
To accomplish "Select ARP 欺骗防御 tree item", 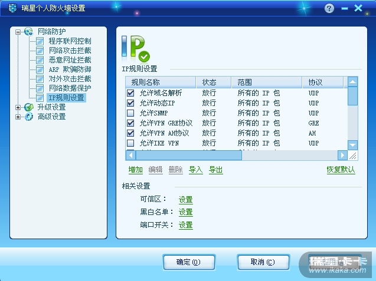I will [x=70, y=70].
